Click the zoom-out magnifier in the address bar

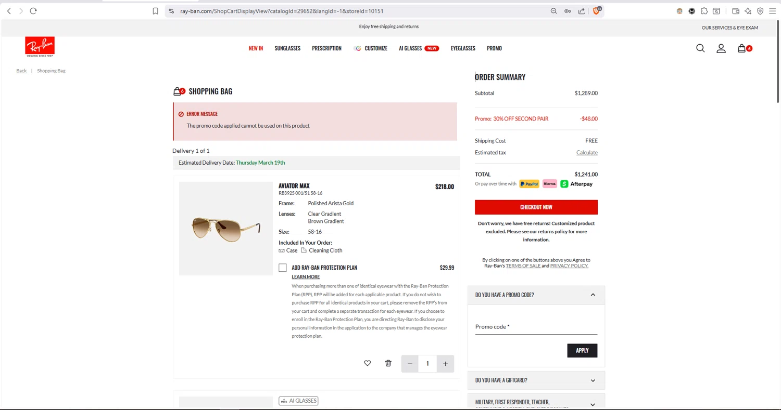tap(554, 11)
